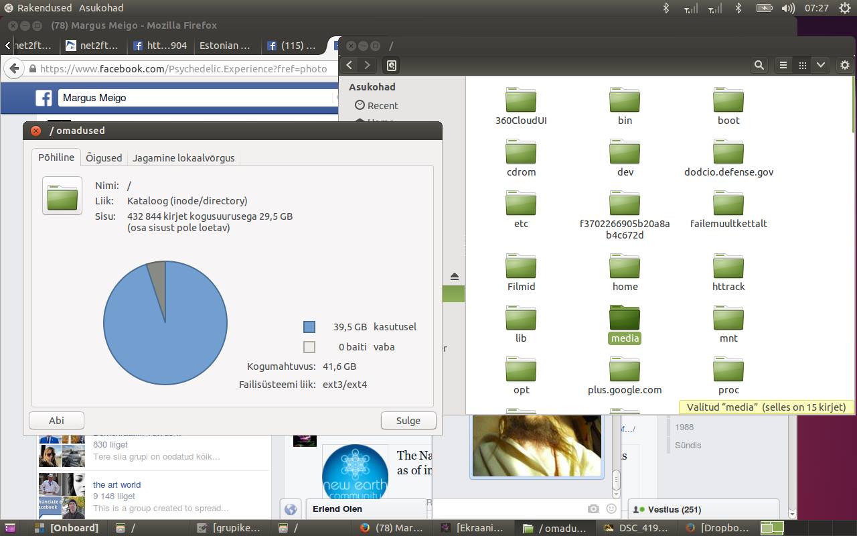This screenshot has height=536, width=857.
Task: Switch to DSC 419 taskbar window
Action: (636, 528)
